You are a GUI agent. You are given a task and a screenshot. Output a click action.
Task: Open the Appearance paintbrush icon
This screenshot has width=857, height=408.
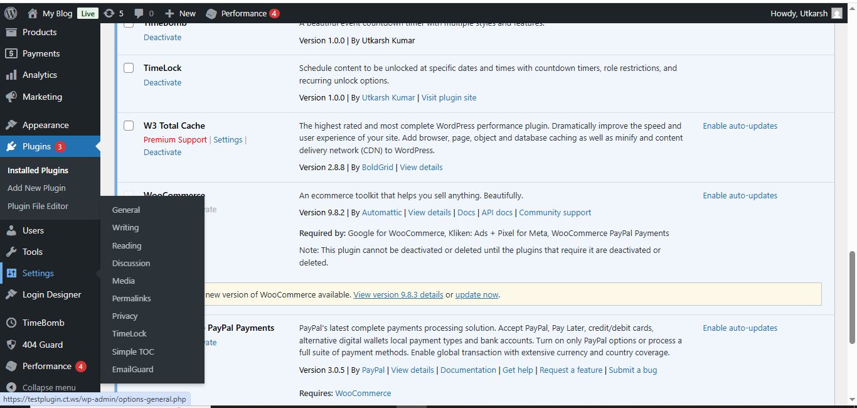click(x=11, y=125)
